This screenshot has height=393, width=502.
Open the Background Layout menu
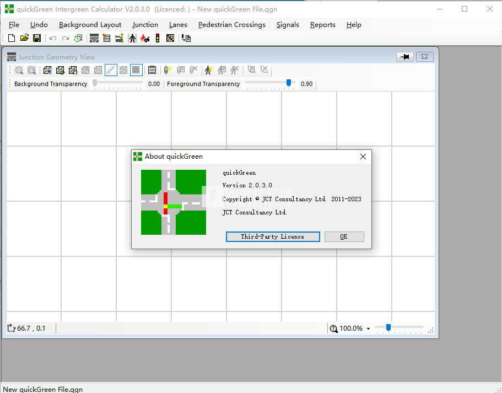(90, 25)
